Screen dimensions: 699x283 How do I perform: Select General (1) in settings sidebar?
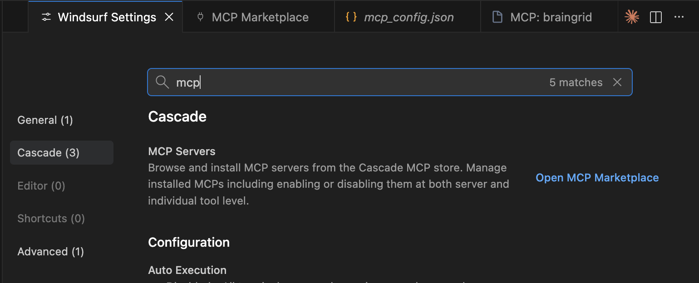(45, 120)
